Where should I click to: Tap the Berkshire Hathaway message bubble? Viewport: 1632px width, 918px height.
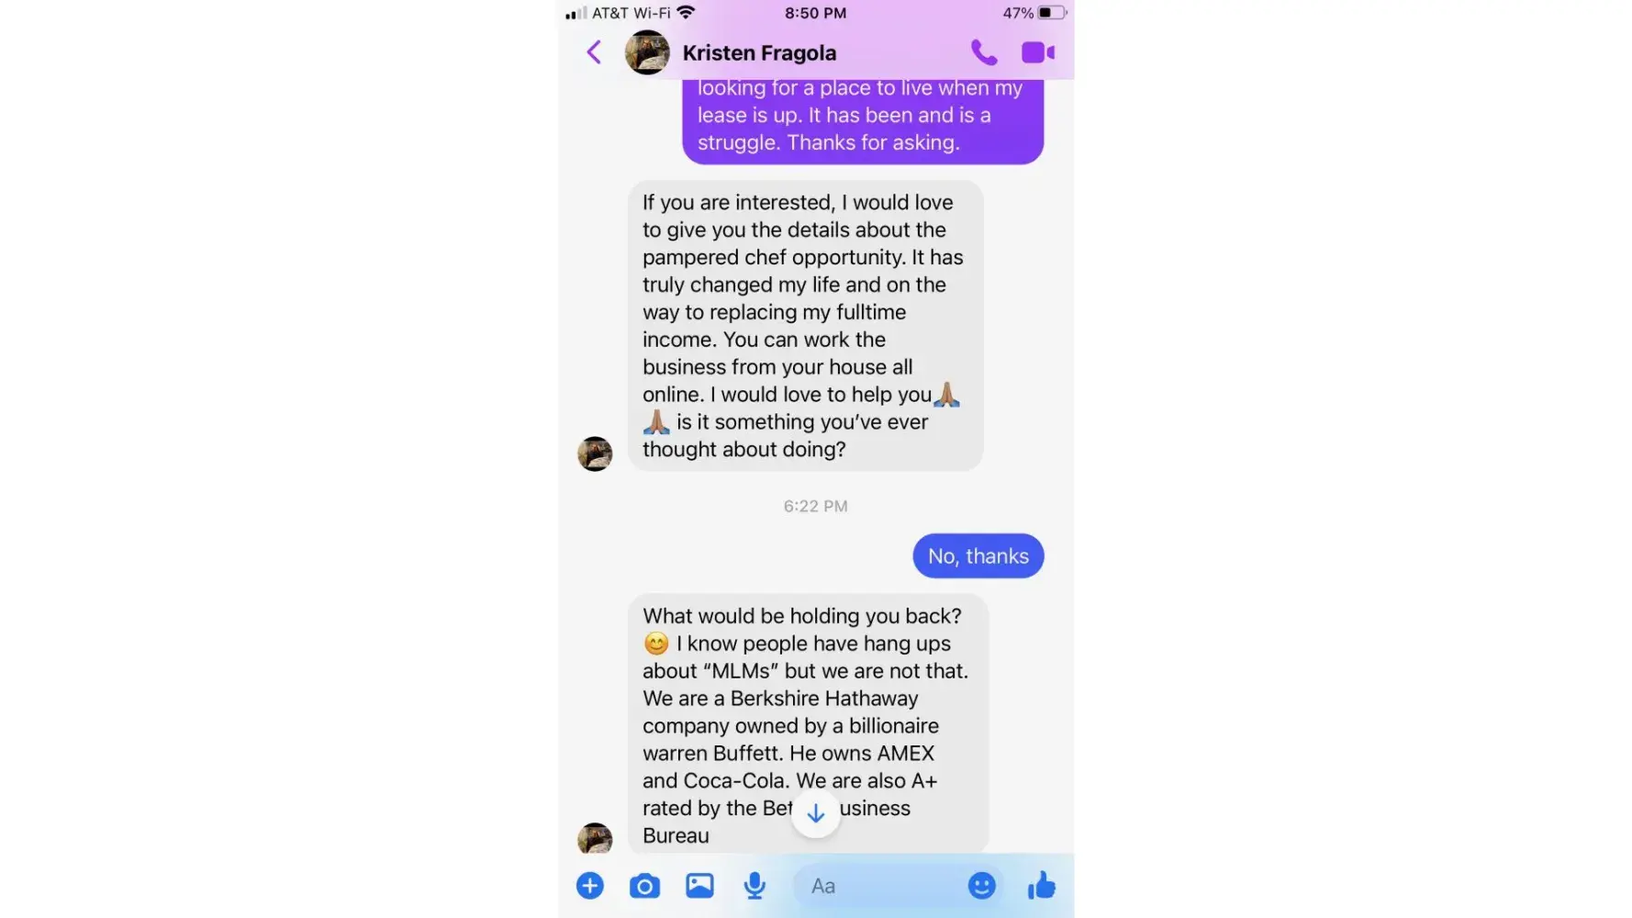pos(808,724)
